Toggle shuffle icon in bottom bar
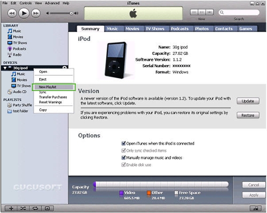The image size is (267, 213). coord(23,208)
